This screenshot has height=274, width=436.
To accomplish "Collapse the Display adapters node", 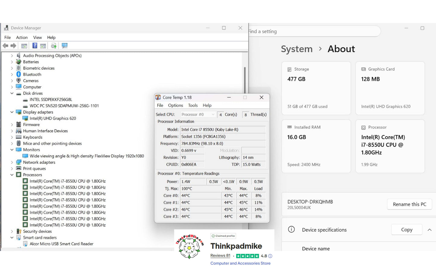I will click(12, 112).
